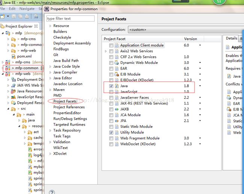Click the Dynamic Web Module facet icon

(x=117, y=63)
